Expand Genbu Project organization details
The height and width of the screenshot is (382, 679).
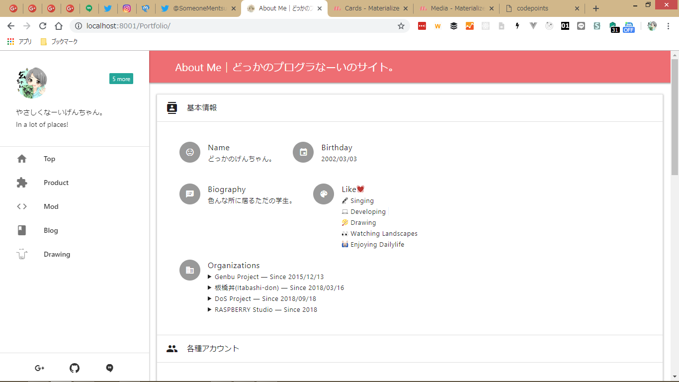pos(210,277)
